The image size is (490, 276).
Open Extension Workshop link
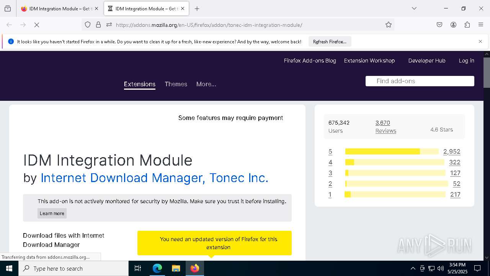tap(369, 61)
